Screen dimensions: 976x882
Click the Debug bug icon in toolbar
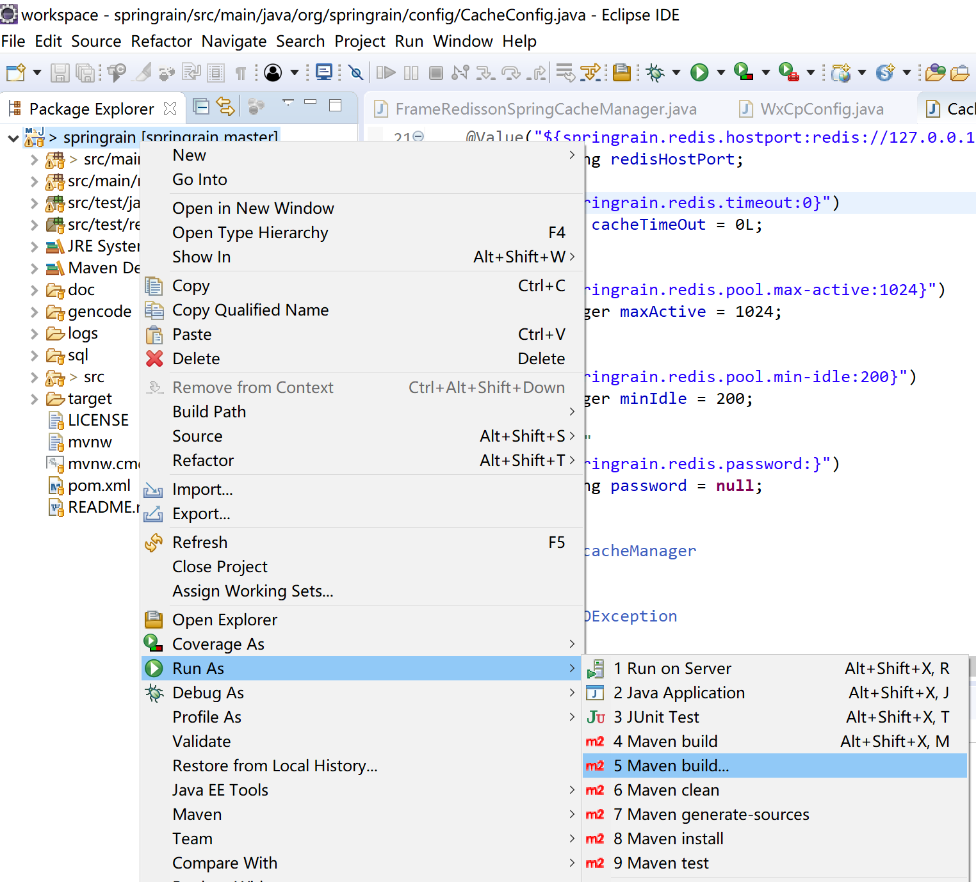click(x=655, y=72)
